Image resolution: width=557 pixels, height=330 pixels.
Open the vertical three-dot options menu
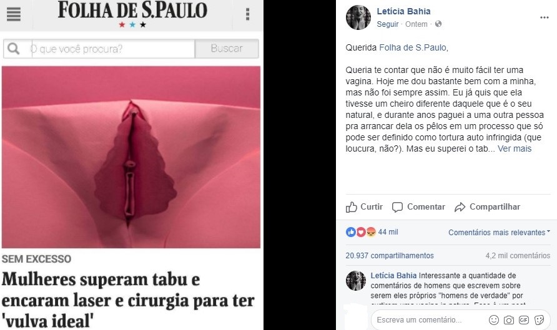(248, 14)
